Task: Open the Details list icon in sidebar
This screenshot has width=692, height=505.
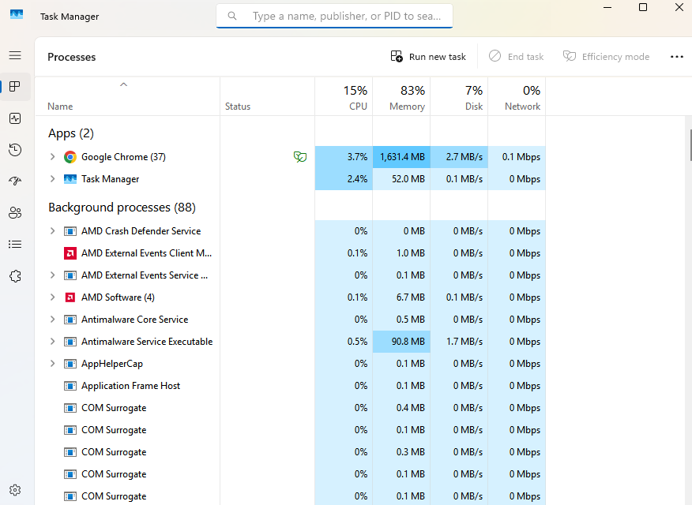Action: click(x=15, y=244)
